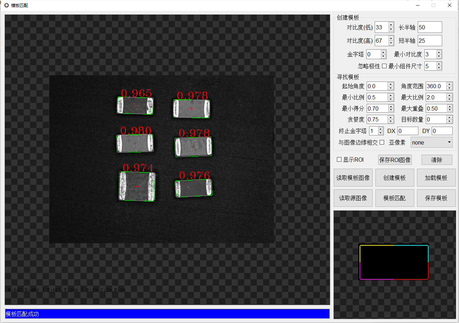The height and width of the screenshot is (323, 459).
Task: Click the 模板匹配 window title icon
Action: click(x=6, y=5)
